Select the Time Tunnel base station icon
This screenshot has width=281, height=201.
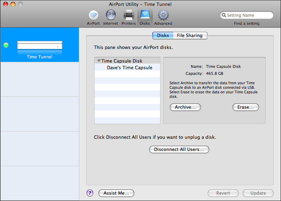click(x=40, y=45)
